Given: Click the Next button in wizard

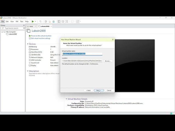Looking at the screenshot, I should pos(99,90).
